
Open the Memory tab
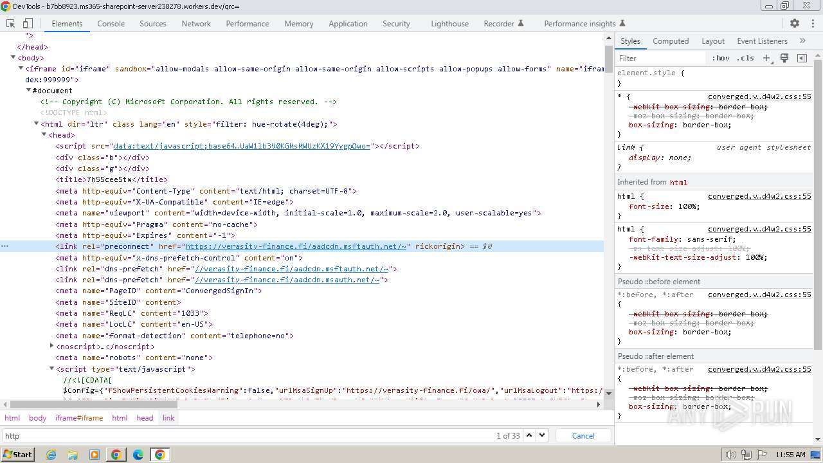[x=299, y=23]
